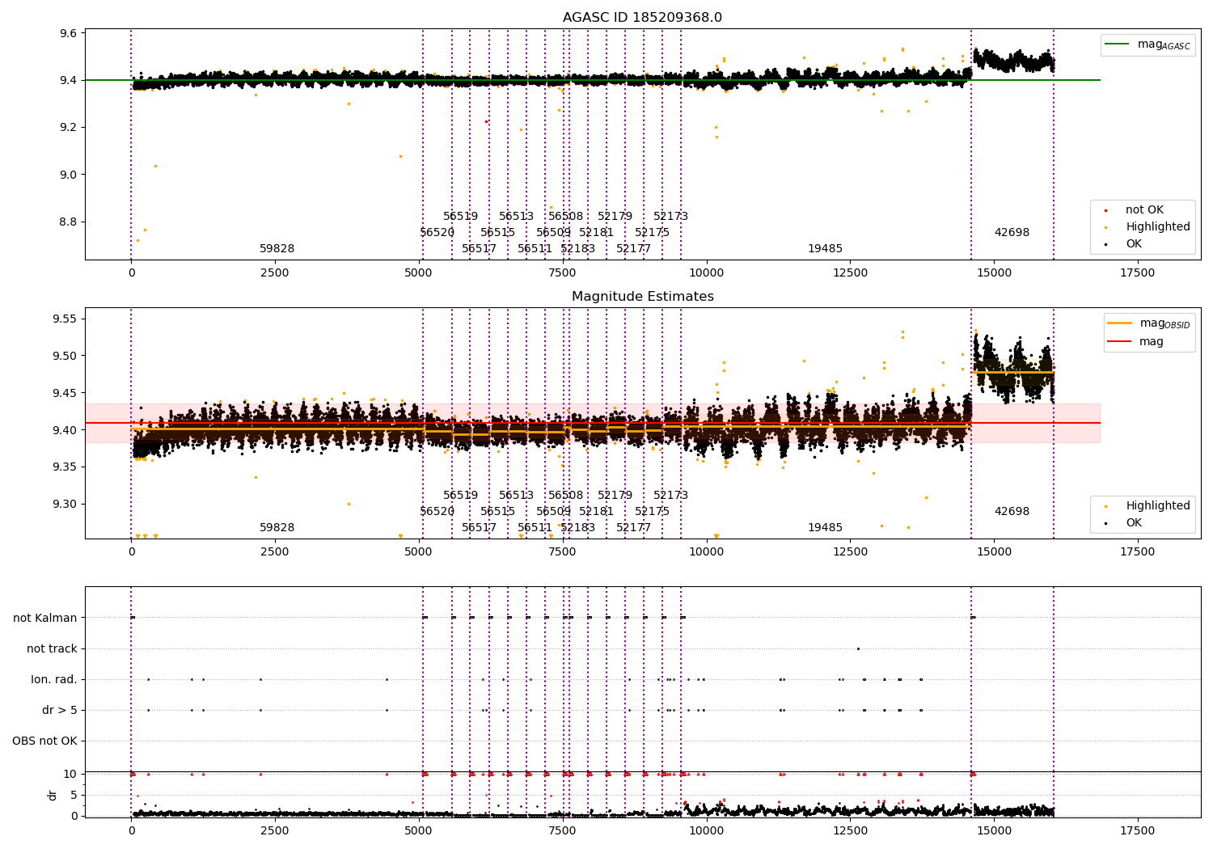Click the 'OBS not OK' axis label
The width and height of the screenshot is (1213, 849).
44,741
